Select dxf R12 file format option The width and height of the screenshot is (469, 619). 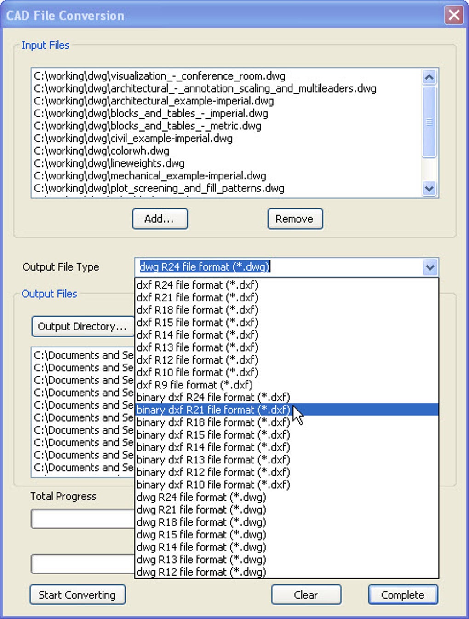tap(287, 359)
